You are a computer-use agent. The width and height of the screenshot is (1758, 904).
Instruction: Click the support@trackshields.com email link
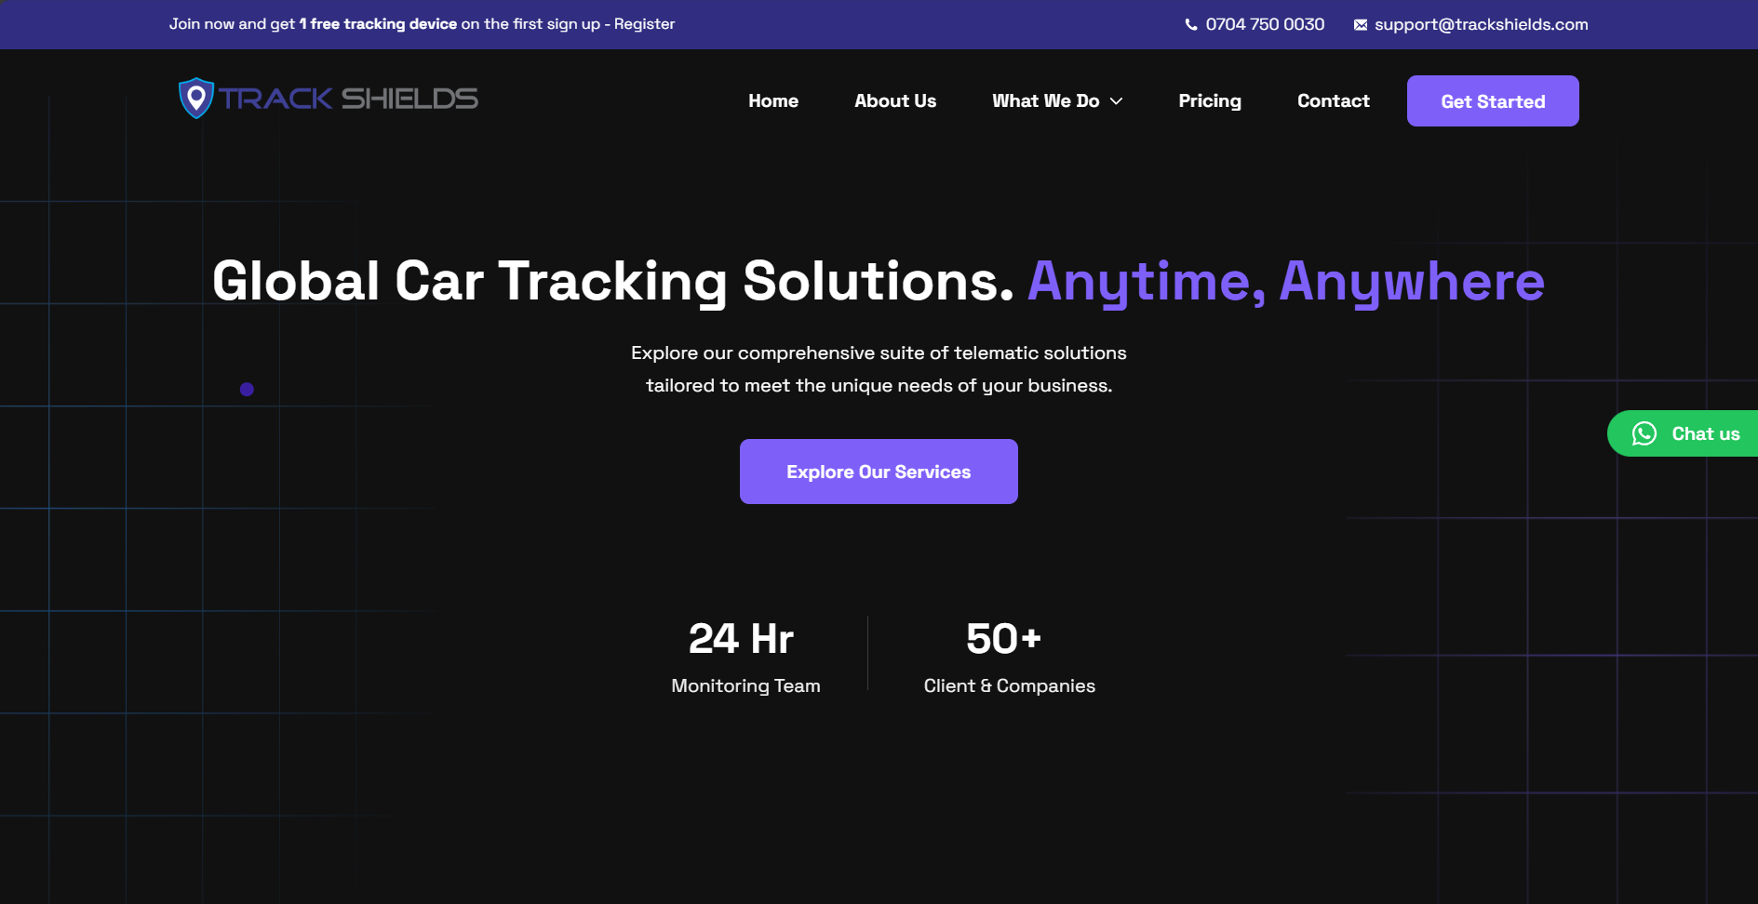click(x=1482, y=24)
